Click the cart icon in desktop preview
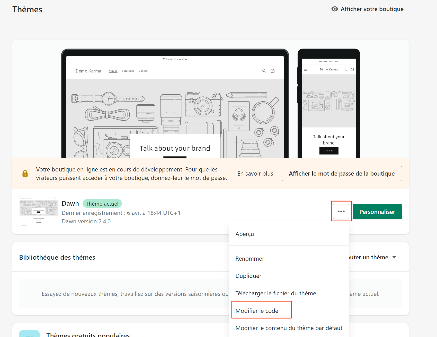 [272, 71]
